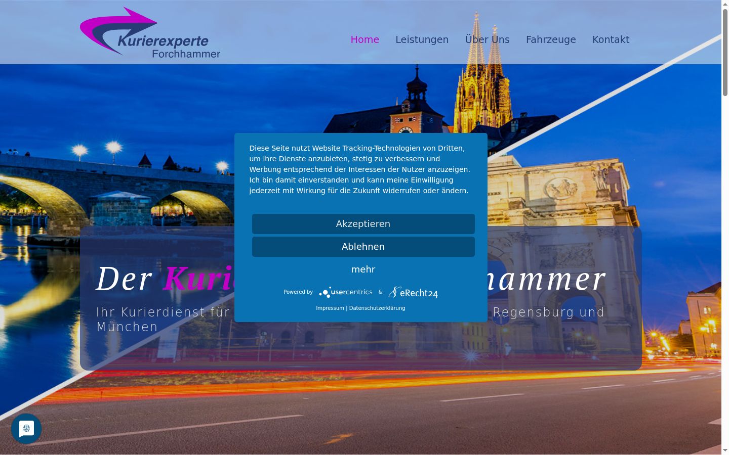Open the eRecht24 logo link

413,292
